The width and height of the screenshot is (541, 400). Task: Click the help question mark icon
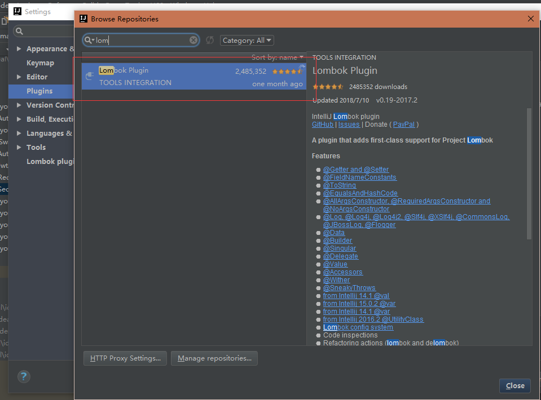(x=24, y=376)
